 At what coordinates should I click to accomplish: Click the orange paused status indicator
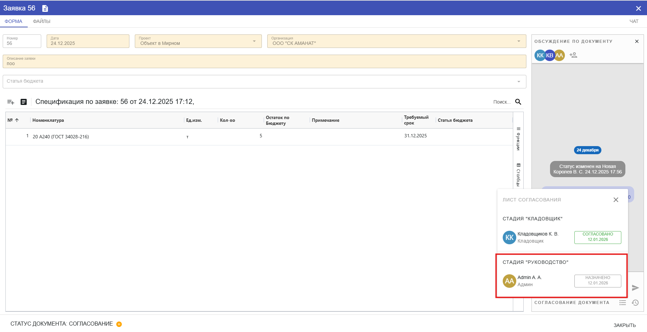click(119, 324)
